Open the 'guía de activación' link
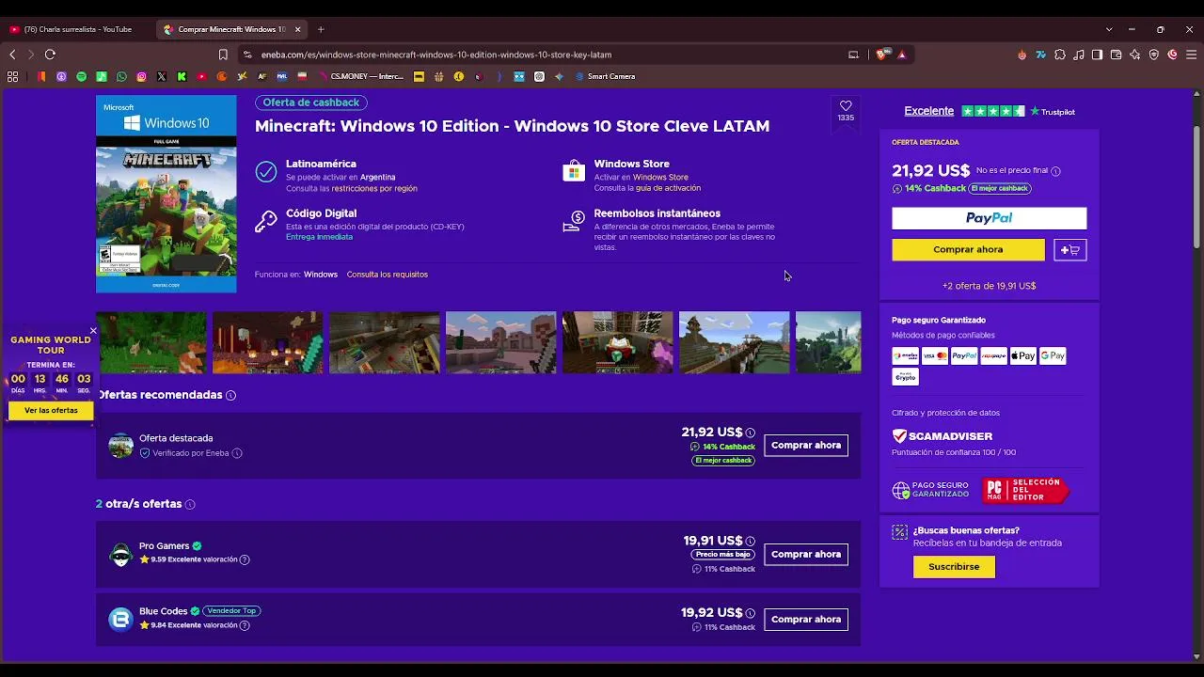1204x677 pixels. coord(668,188)
